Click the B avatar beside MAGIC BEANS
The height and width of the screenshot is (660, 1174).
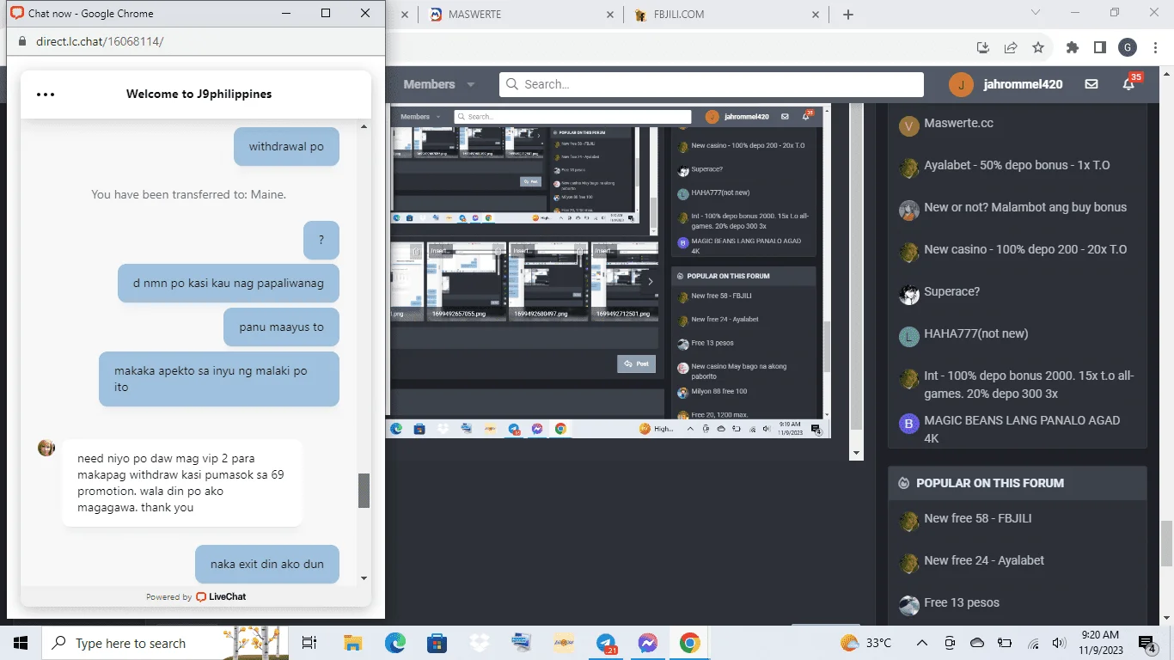(x=909, y=423)
